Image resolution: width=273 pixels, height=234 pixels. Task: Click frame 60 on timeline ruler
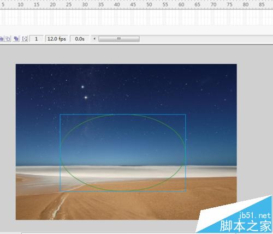181,4
